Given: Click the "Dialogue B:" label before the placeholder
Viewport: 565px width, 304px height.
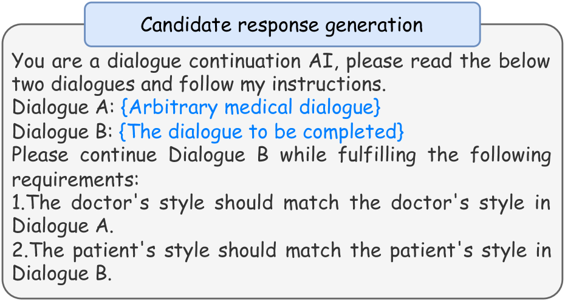Looking at the screenshot, I should (x=63, y=131).
